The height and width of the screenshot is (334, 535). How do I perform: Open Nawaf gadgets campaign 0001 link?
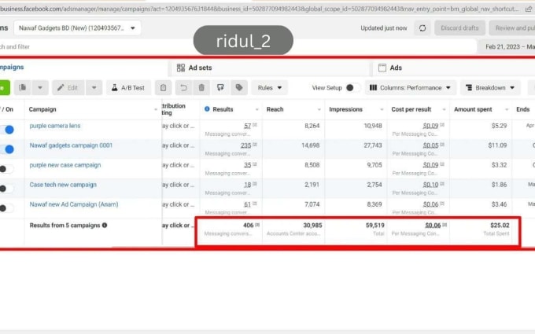pyautogui.click(x=71, y=145)
